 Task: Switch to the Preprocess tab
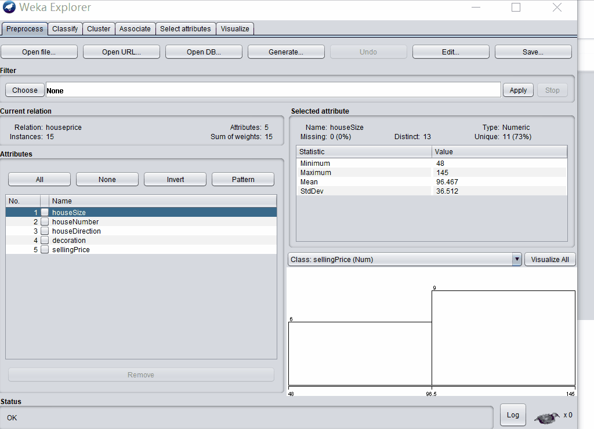[x=24, y=29]
